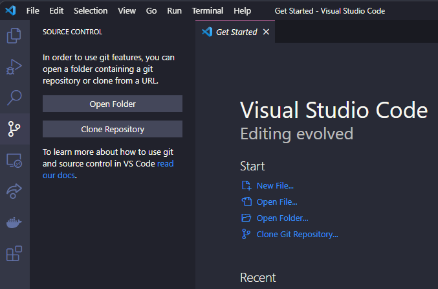
Task: Switch to the Get Started tab
Action: coord(235,32)
